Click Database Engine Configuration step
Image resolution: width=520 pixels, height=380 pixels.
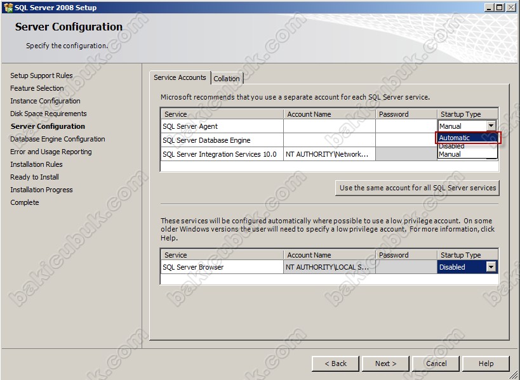click(58, 139)
